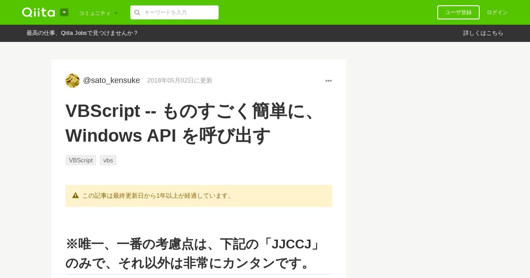Click the 2018年05月02日に更新 date text
The width and height of the screenshot is (530, 278).
click(x=180, y=80)
